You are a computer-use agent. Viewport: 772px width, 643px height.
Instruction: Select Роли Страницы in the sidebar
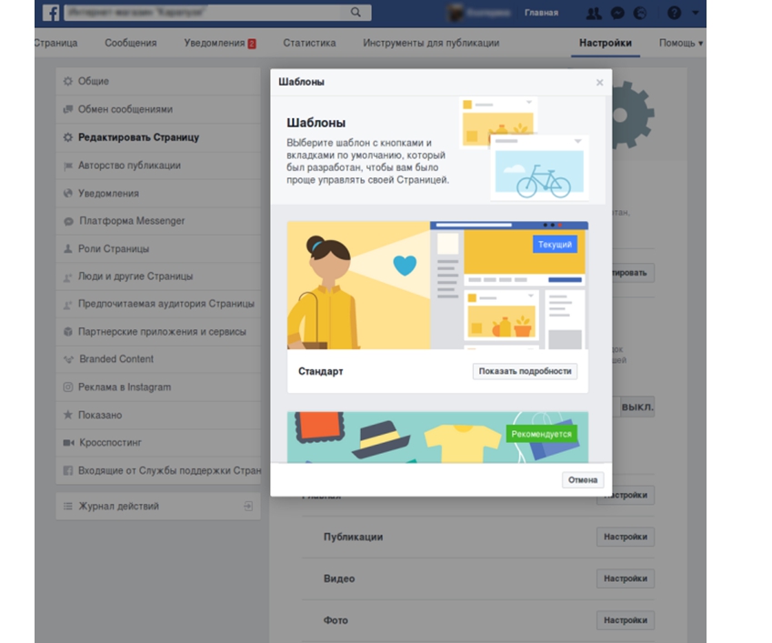pos(114,248)
